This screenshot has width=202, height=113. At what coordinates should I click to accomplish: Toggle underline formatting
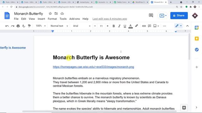(x=125, y=26)
